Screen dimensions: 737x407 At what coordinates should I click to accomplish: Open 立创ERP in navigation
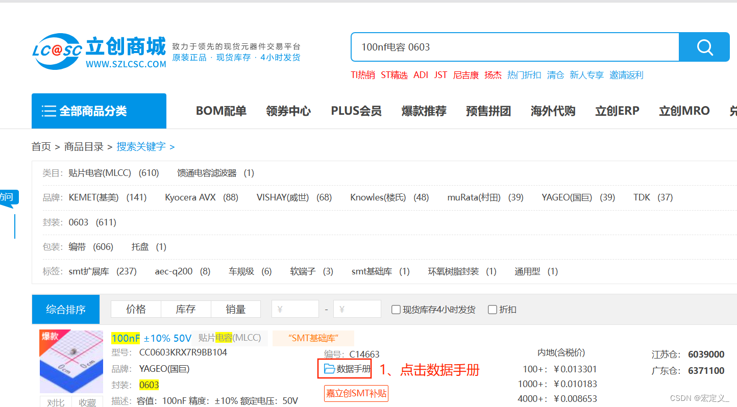(x=617, y=111)
